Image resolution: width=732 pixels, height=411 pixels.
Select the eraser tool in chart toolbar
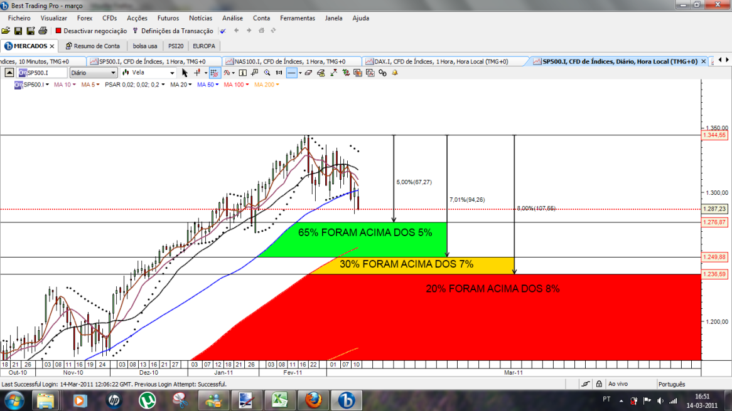pos(309,73)
